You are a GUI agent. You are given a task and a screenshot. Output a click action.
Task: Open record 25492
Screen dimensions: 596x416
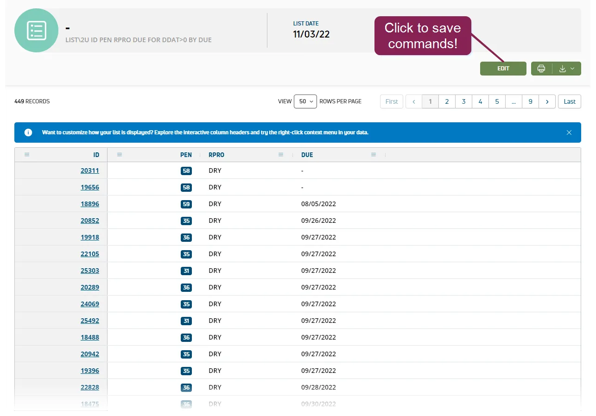[90, 321]
